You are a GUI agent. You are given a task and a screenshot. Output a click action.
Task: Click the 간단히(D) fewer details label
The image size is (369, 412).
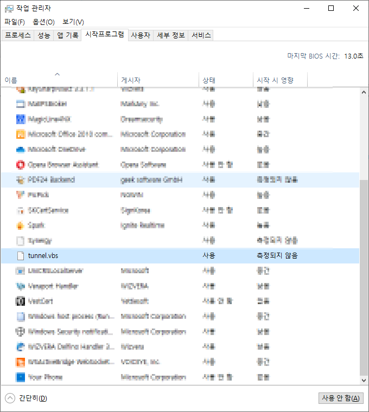click(x=33, y=398)
